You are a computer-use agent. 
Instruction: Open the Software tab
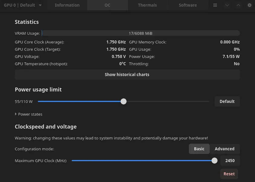click(188, 5)
